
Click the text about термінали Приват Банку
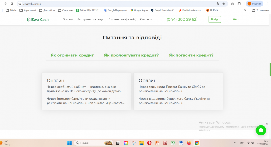pos(172,89)
